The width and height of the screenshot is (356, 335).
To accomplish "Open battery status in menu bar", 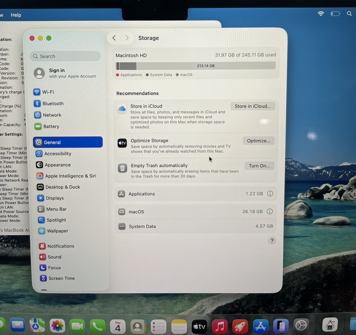I will click(335, 14).
